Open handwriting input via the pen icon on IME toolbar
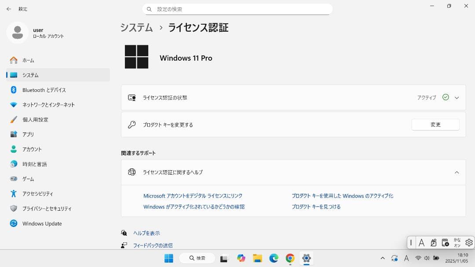 pos(433,242)
